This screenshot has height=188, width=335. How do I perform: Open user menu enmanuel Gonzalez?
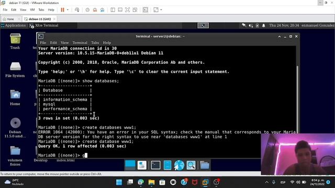click(x=318, y=26)
